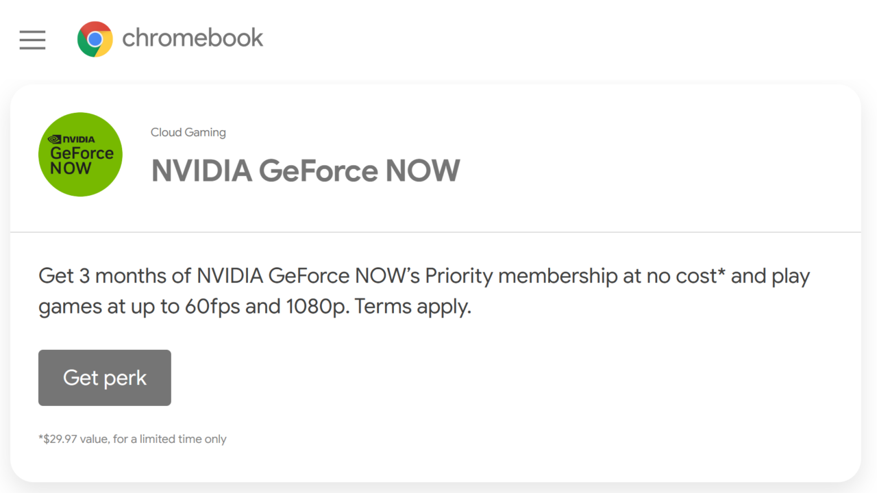This screenshot has width=877, height=493.
Task: Click the NVIDIA GeForce NOW heading
Action: tap(306, 170)
